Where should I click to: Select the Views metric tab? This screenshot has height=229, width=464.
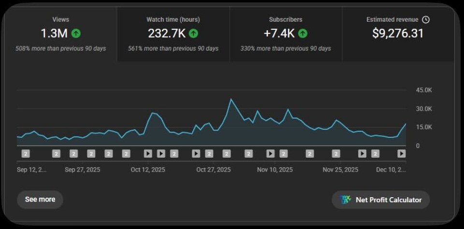(x=61, y=34)
